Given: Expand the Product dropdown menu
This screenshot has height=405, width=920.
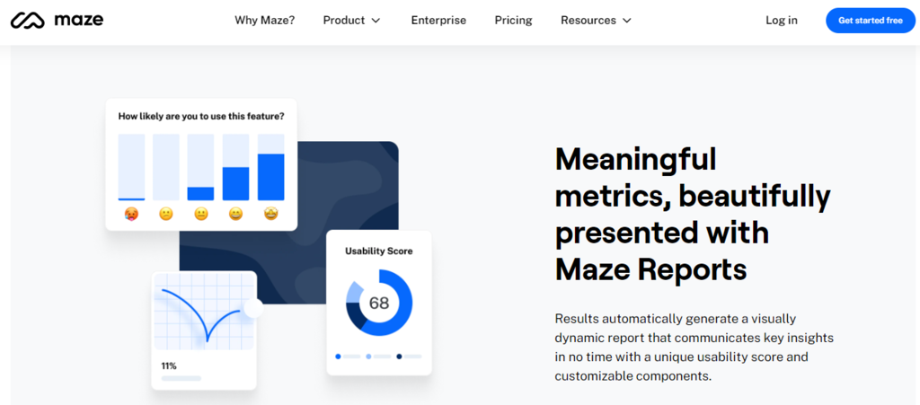Looking at the screenshot, I should coord(352,20).
